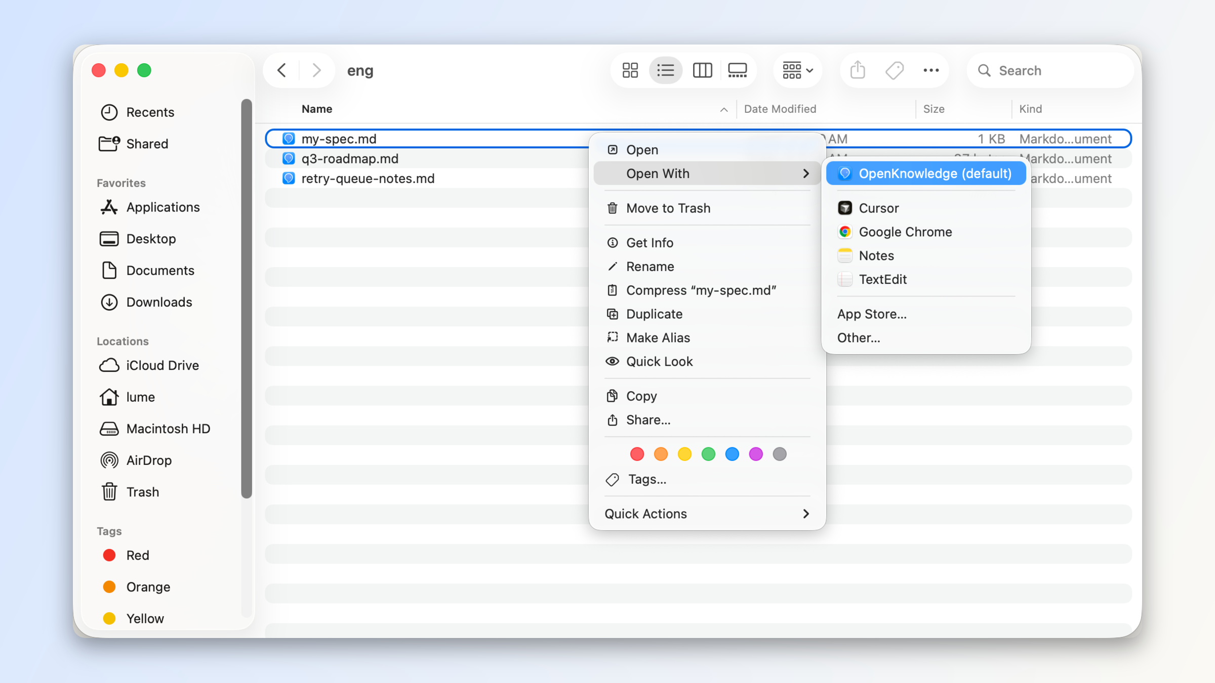1215x683 pixels.
Task: Sort by Date Modified column header
Action: click(x=780, y=109)
